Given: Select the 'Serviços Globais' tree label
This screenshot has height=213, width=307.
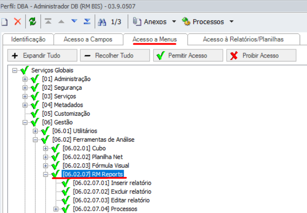Looking at the screenshot, I should coord(52,70).
